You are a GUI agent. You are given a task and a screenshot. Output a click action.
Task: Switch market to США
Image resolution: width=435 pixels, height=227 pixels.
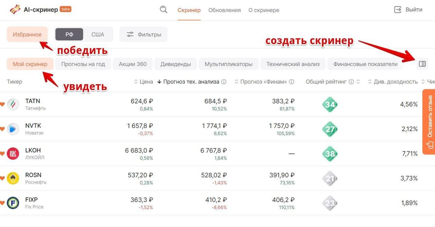[98, 34]
